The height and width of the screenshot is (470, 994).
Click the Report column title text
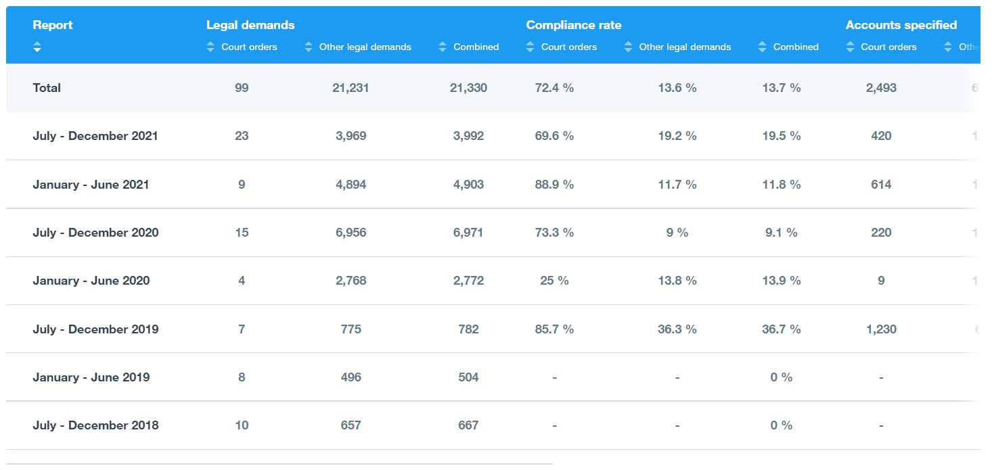(x=52, y=25)
